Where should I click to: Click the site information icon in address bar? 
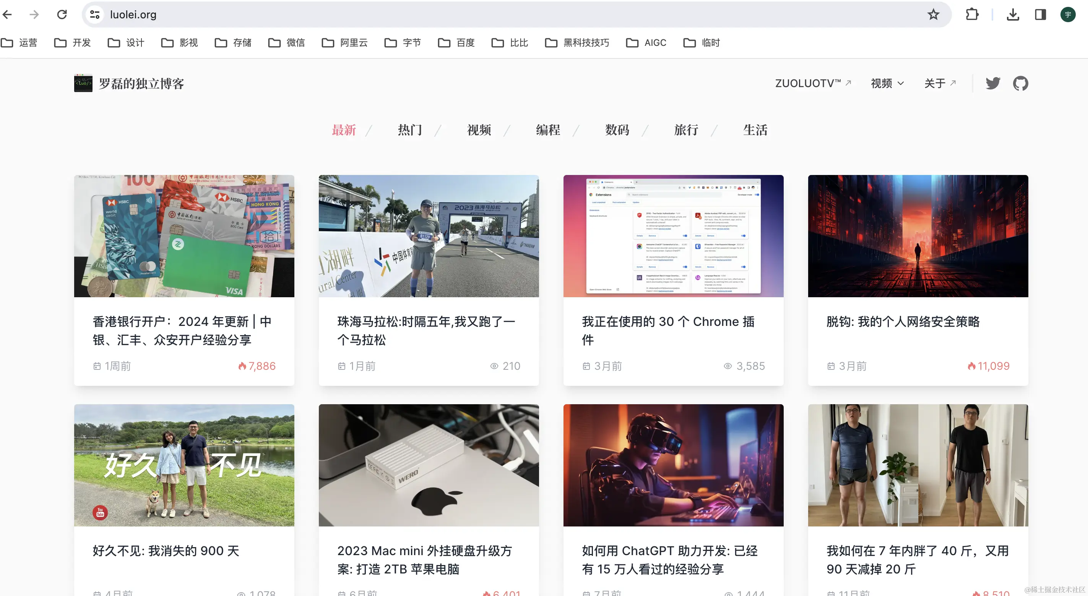coord(94,15)
